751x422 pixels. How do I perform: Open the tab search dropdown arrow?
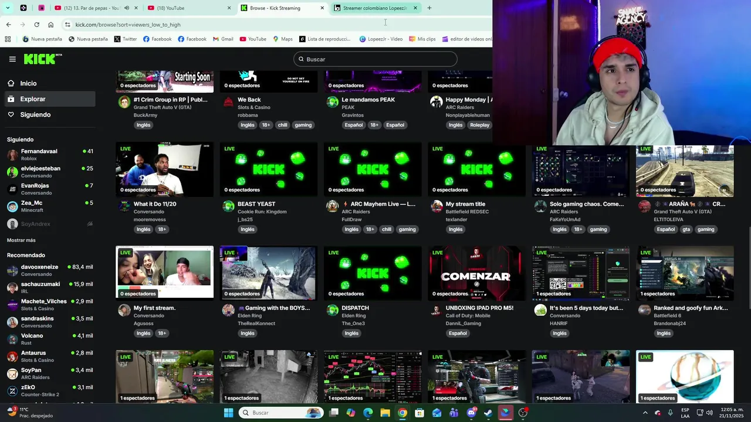7,8
